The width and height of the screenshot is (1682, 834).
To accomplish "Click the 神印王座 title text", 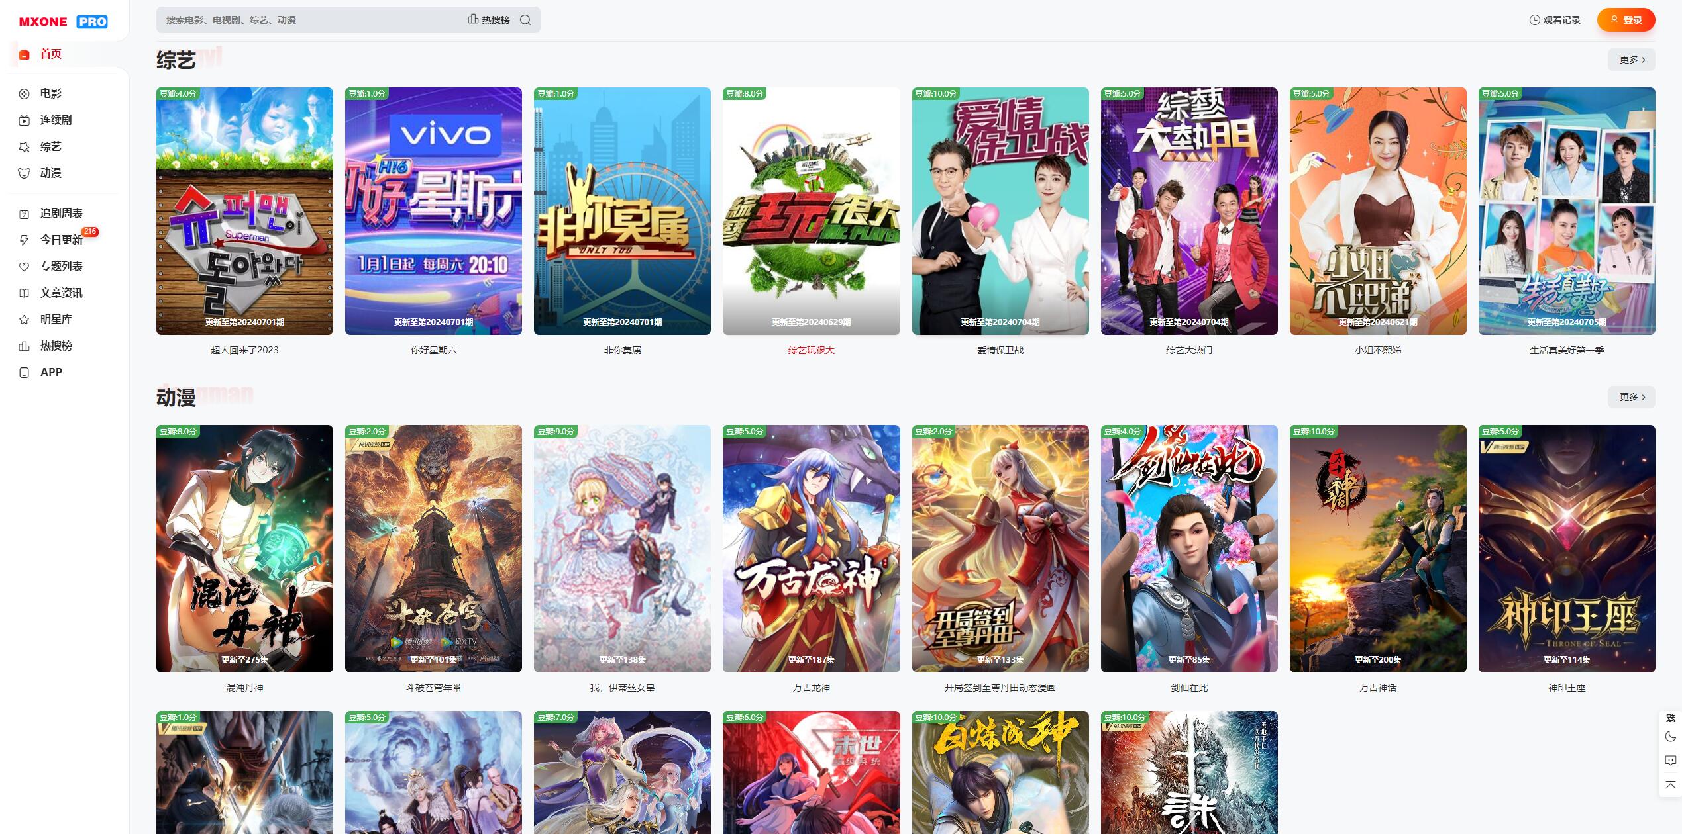I will point(1567,688).
